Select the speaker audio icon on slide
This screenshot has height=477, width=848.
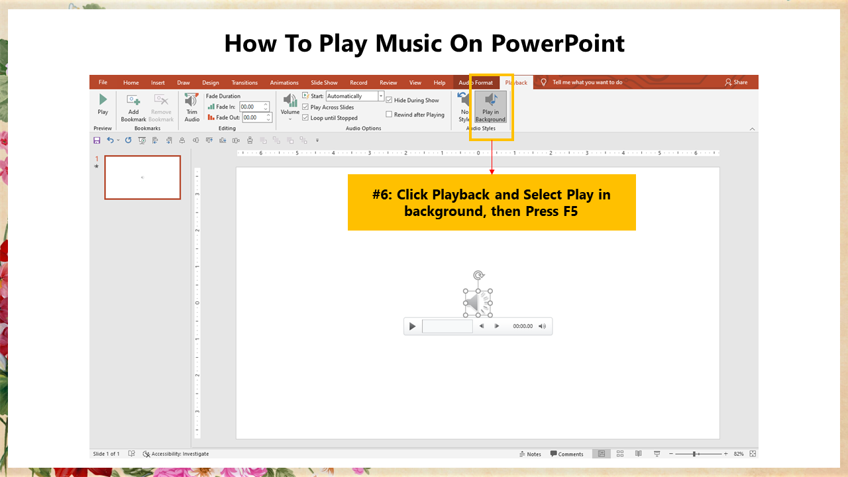(x=478, y=303)
